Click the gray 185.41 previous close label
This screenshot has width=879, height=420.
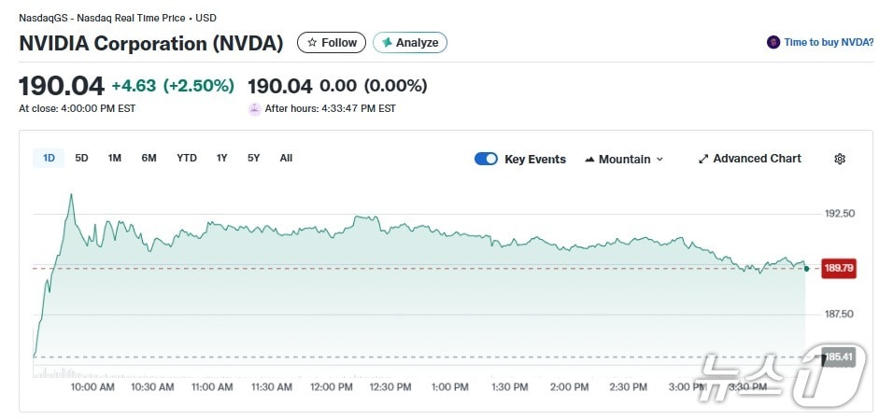pos(838,357)
